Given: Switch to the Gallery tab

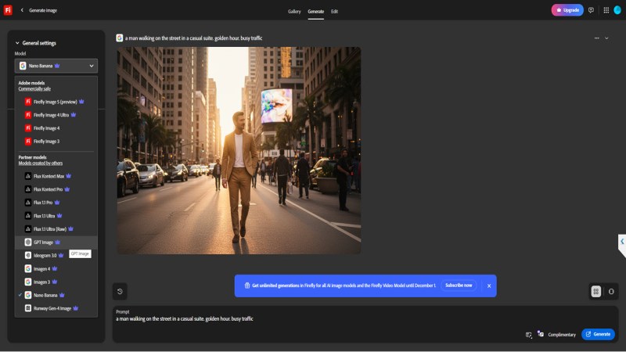Looking at the screenshot, I should 294,12.
